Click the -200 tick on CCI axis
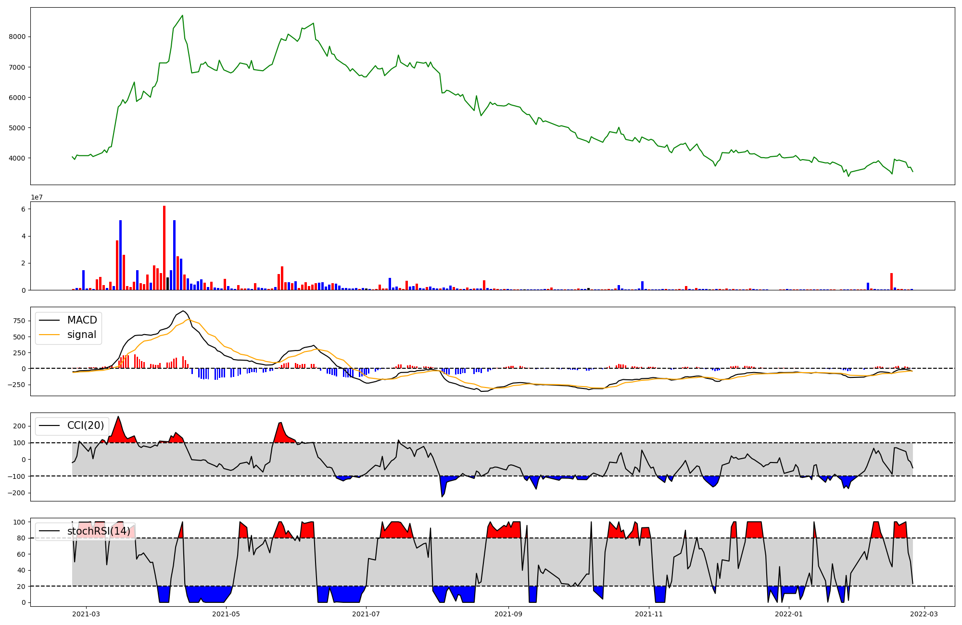Screen dimensions: 962x625 [16, 493]
